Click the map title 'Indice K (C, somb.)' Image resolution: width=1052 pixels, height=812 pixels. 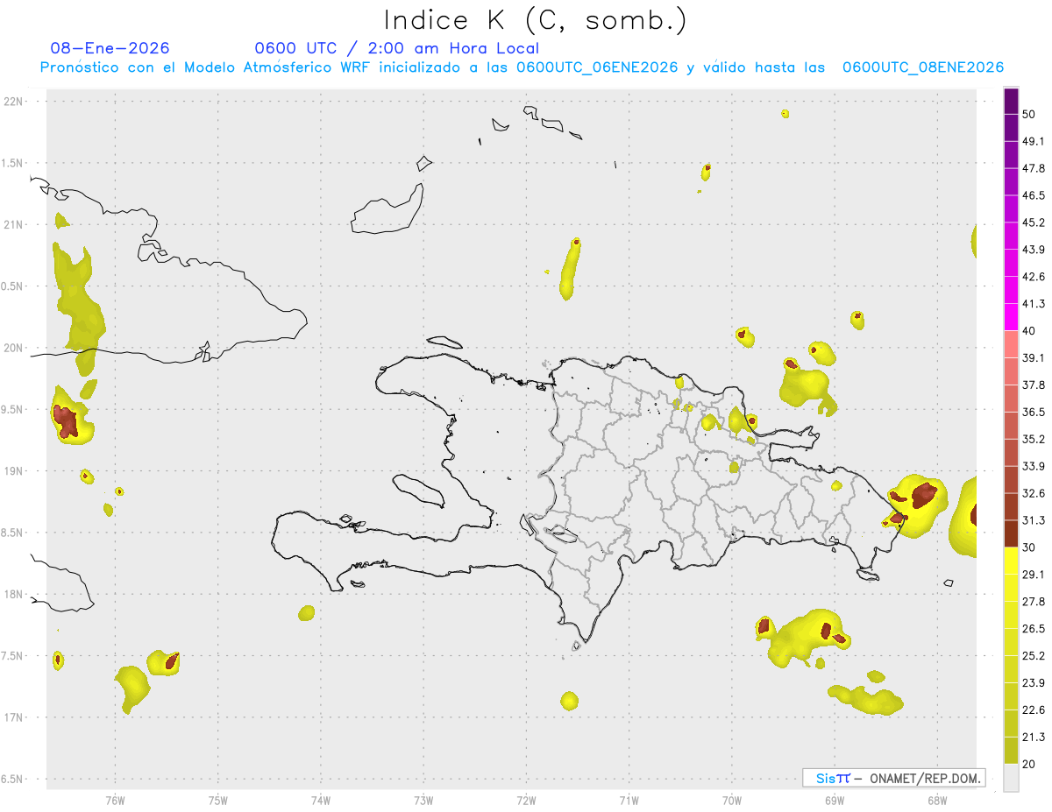tap(535, 19)
